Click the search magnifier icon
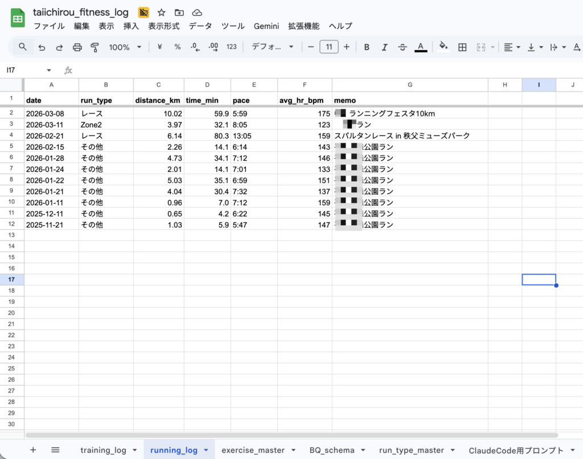The height and width of the screenshot is (459, 583). 23,47
